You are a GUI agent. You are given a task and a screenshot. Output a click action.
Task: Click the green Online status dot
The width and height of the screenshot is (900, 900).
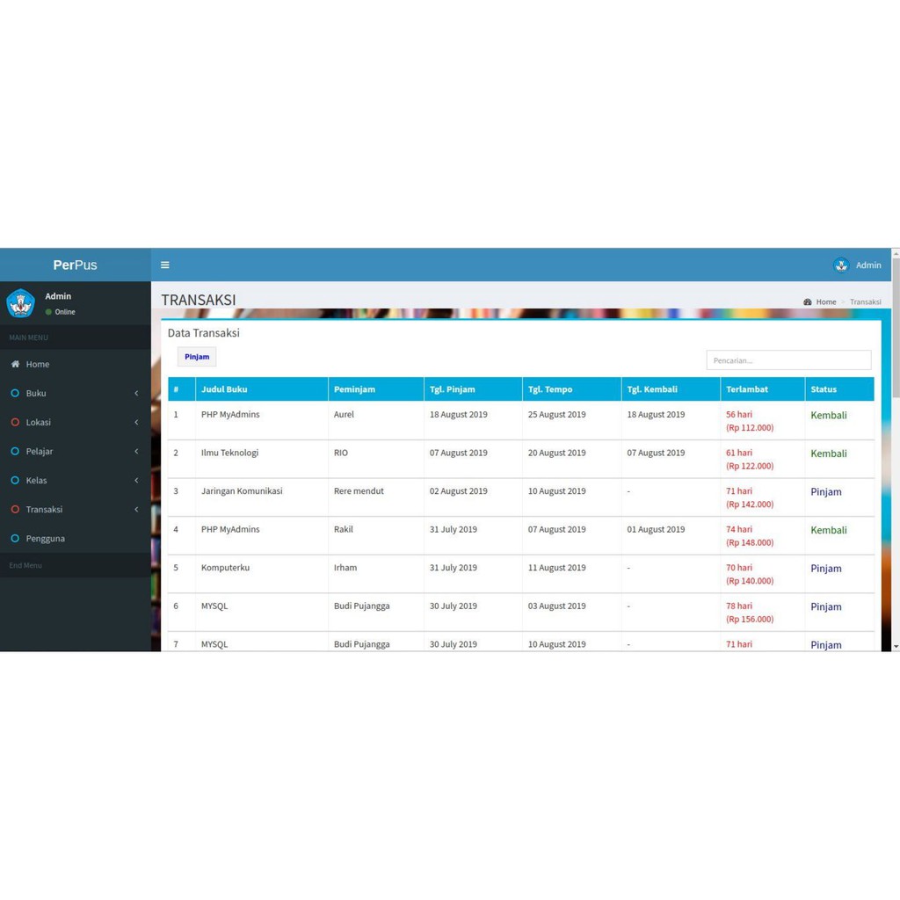(x=49, y=312)
